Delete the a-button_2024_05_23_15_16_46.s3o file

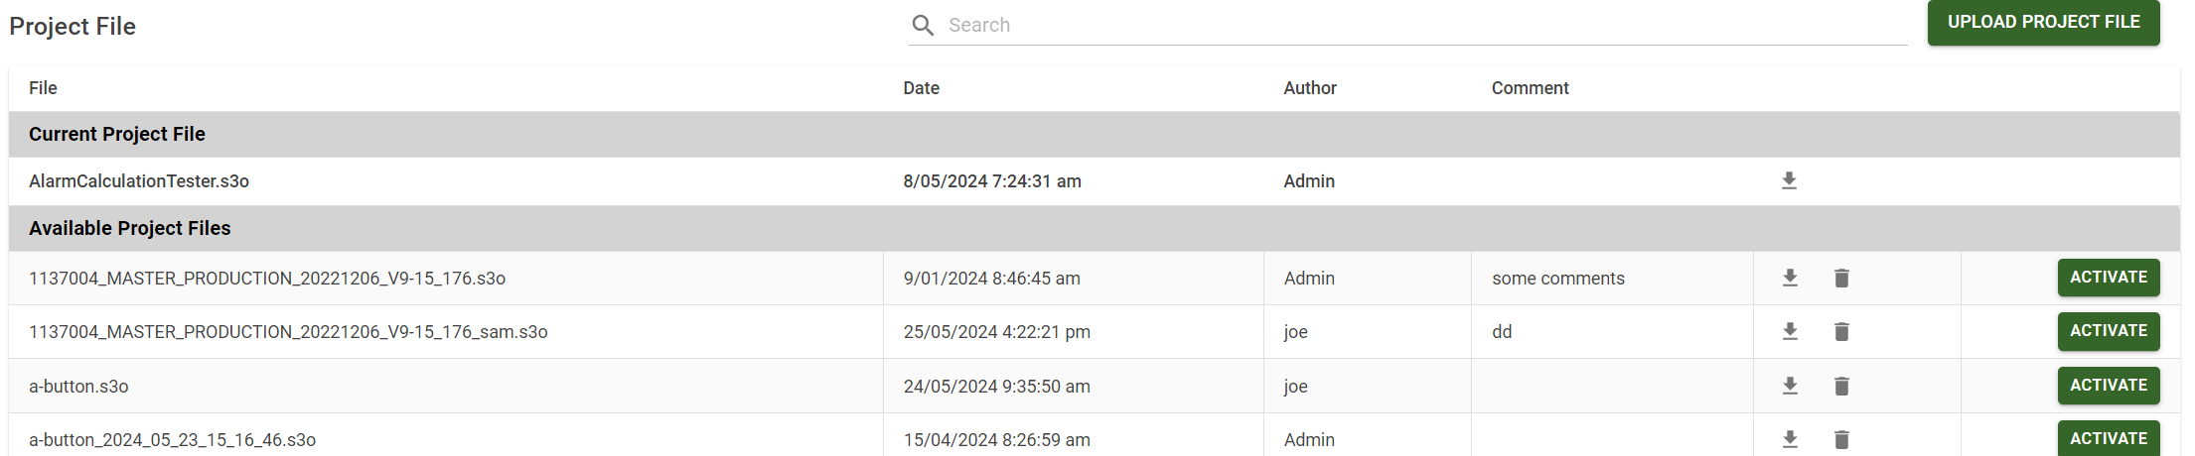tap(1841, 439)
